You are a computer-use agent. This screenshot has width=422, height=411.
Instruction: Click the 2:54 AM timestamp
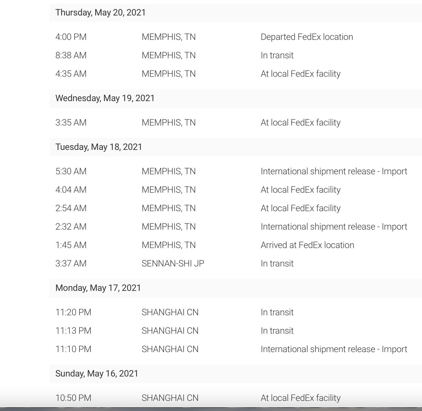(x=71, y=208)
